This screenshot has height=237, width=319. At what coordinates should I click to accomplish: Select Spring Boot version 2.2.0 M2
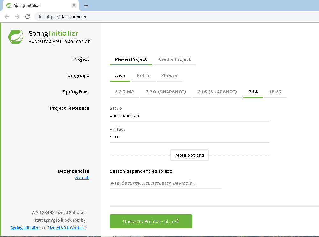pos(124,92)
